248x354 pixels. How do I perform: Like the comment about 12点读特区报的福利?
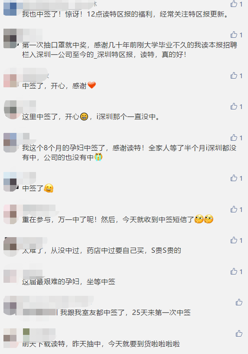(x=234, y=4)
